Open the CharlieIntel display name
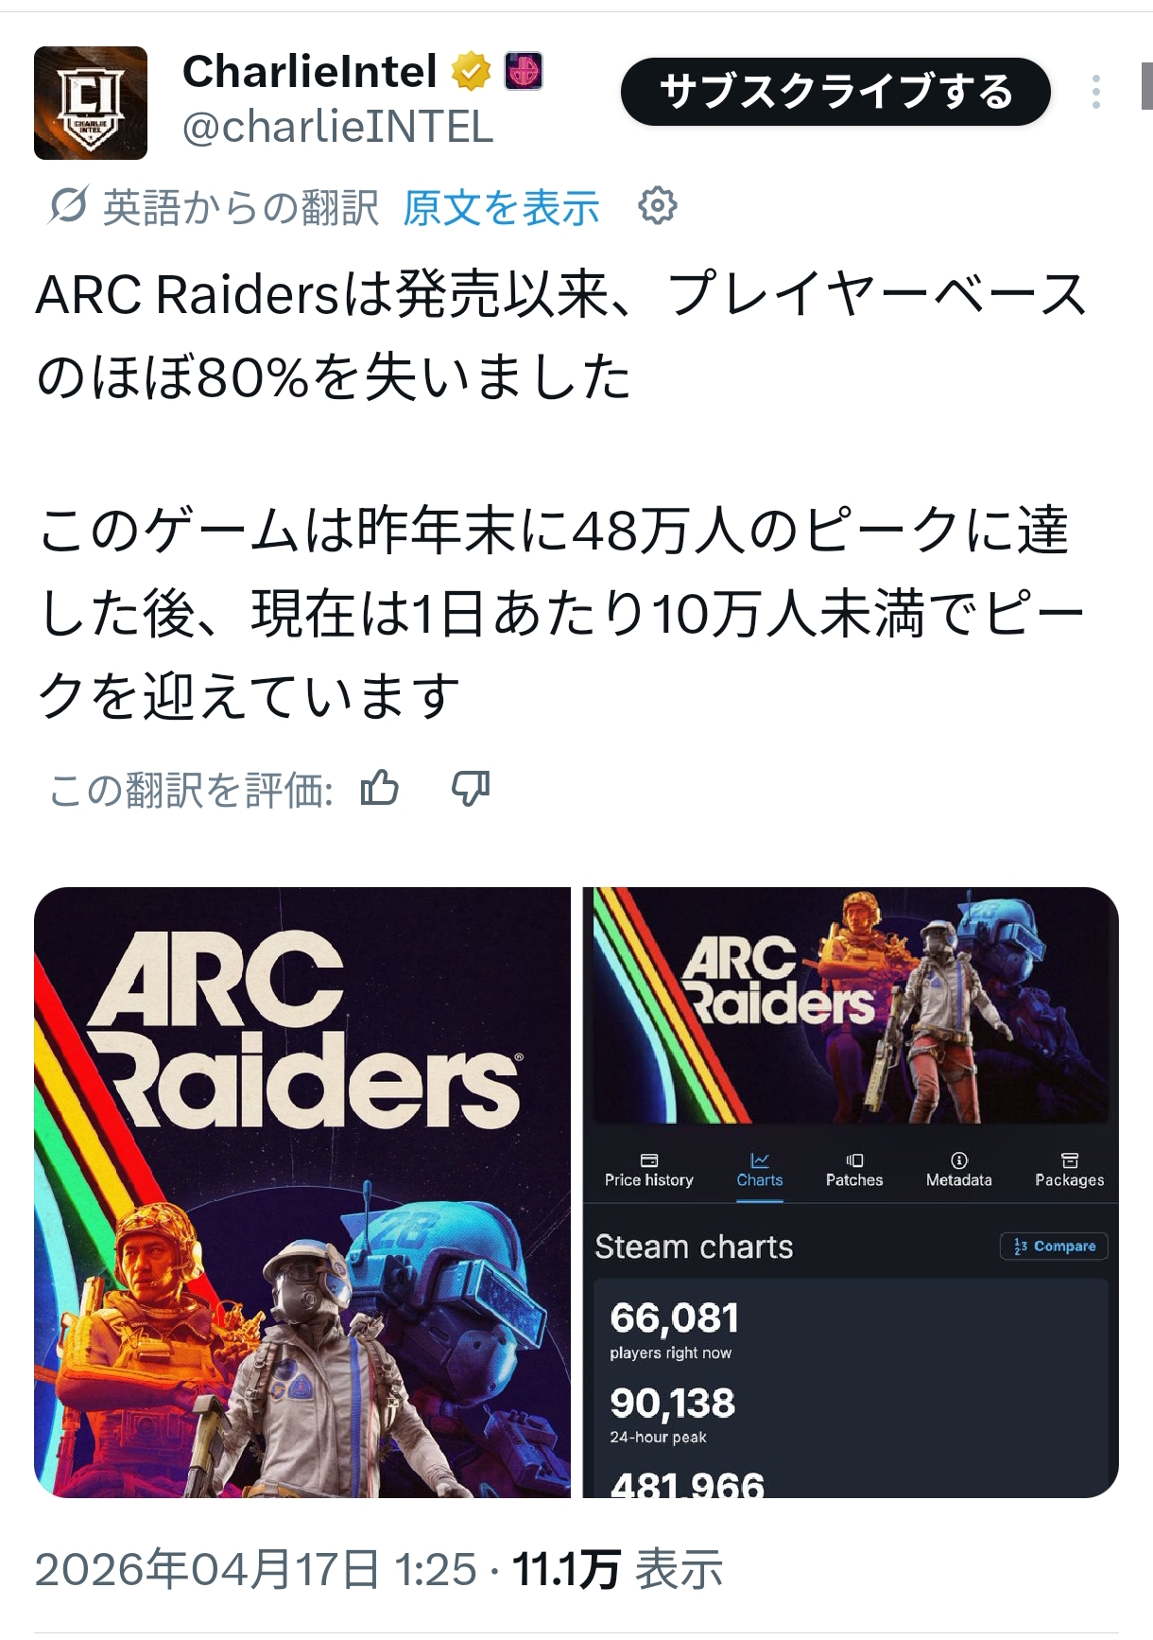Image resolution: width=1153 pixels, height=1640 pixels. [310, 72]
